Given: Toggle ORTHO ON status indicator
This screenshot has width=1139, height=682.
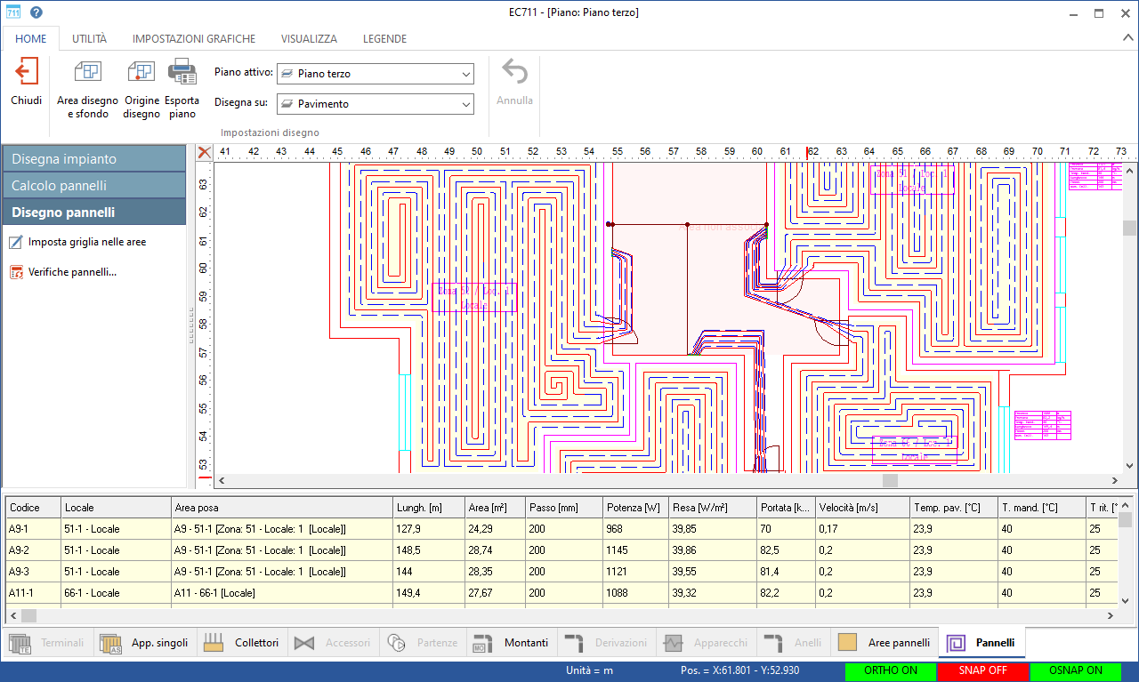Looking at the screenshot, I should point(890,670).
